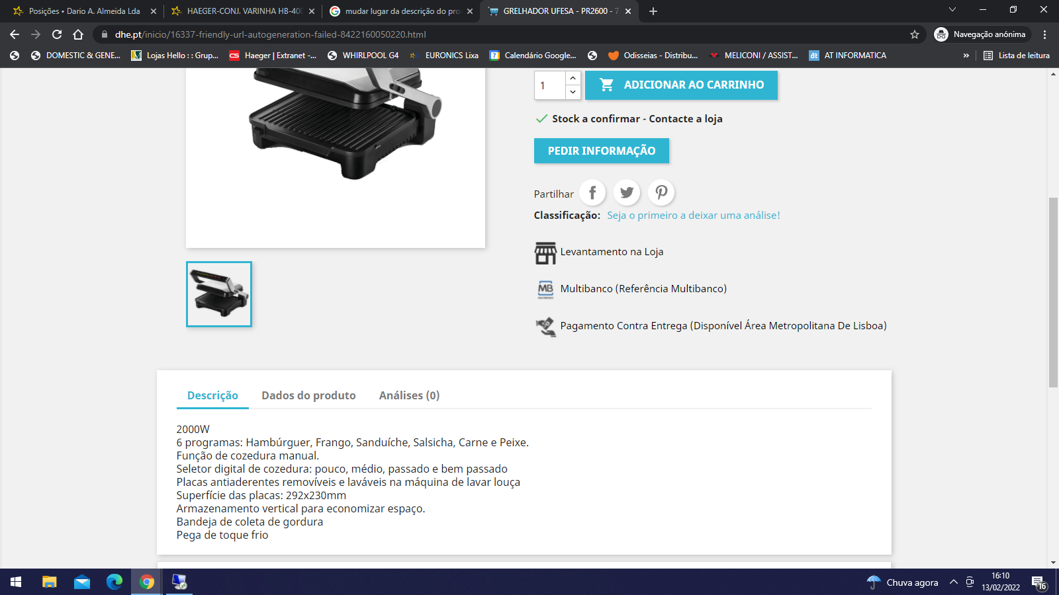The width and height of the screenshot is (1059, 595).
Task: Click the '2000W' description line
Action: (193, 429)
